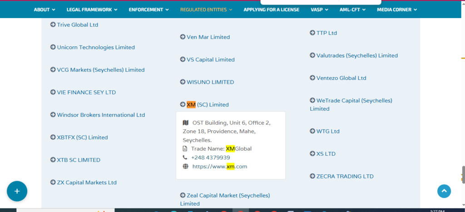Click the phone icon beside +248 4379939
465x212 pixels.
pyautogui.click(x=185, y=158)
